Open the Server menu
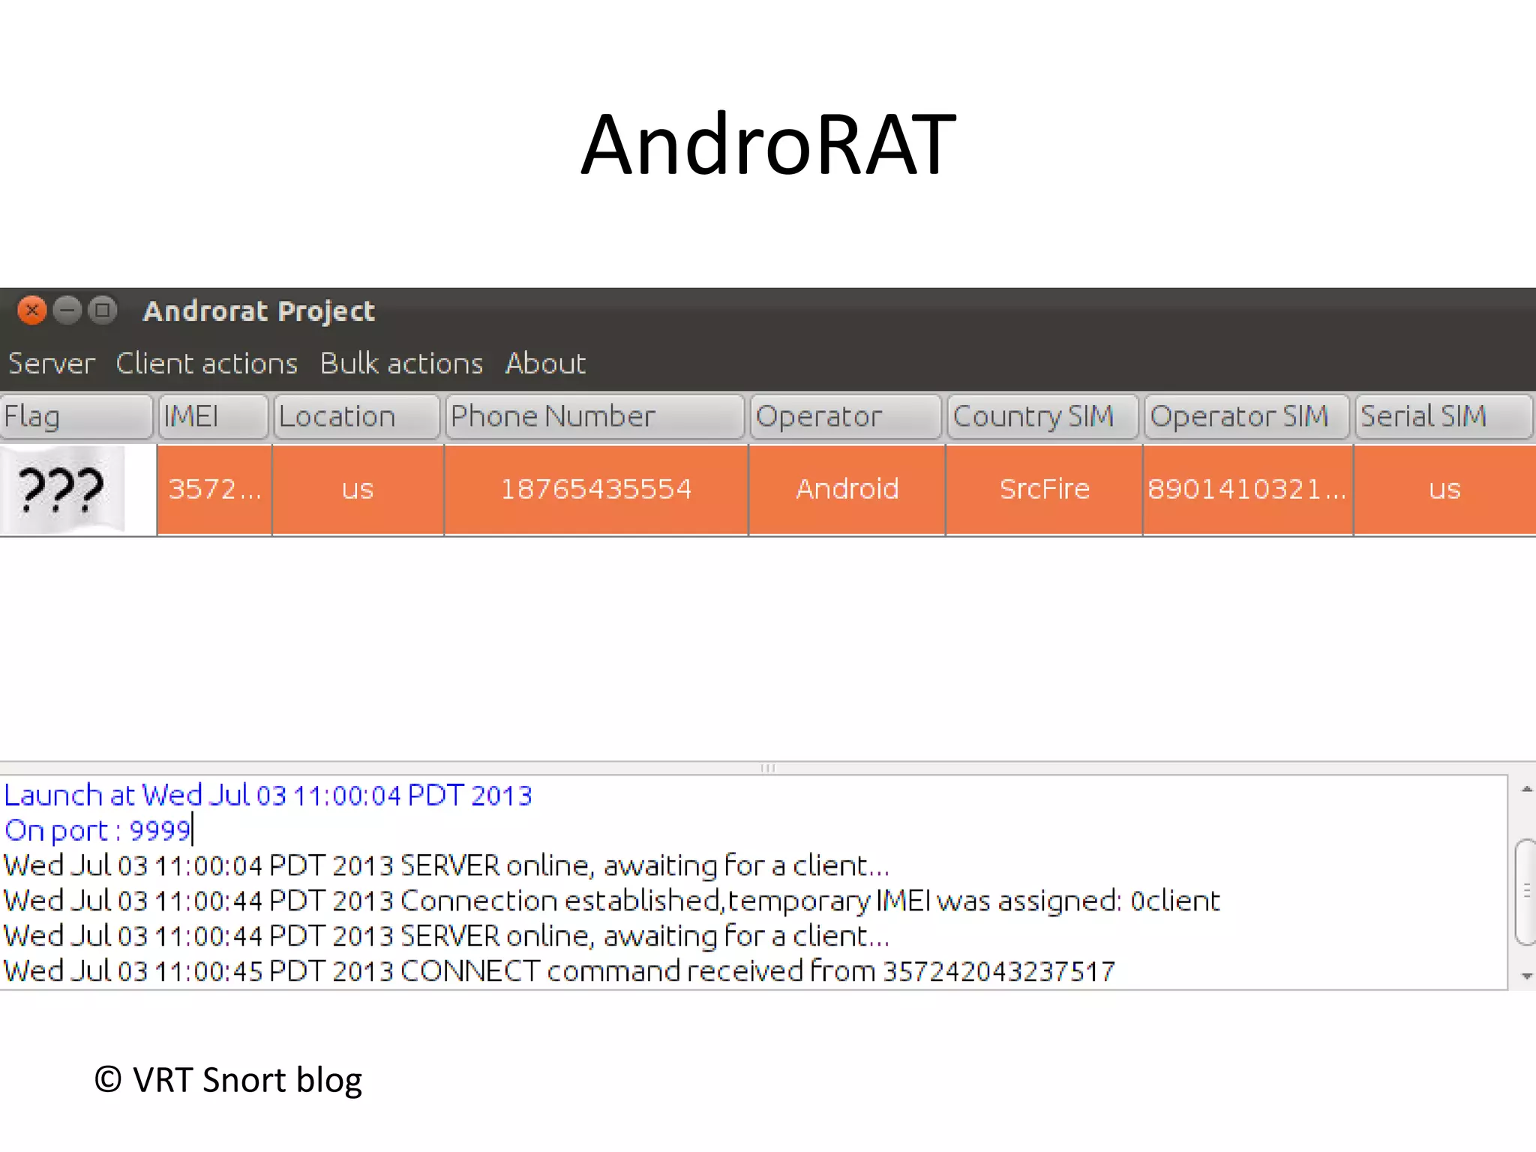The width and height of the screenshot is (1536, 1152). pyautogui.click(x=51, y=363)
